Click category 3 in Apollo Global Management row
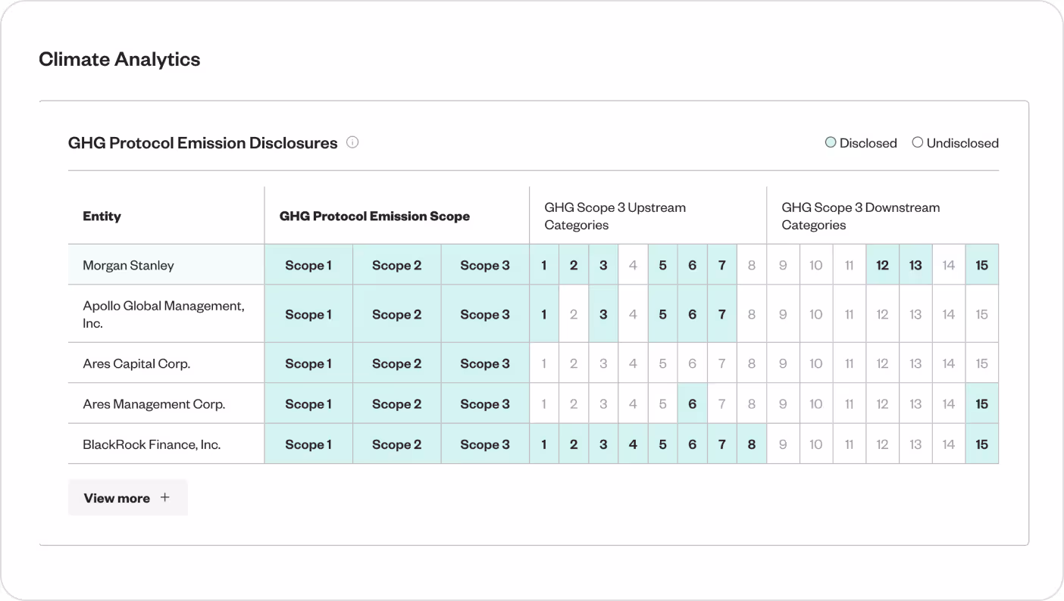This screenshot has height=601, width=1064. tap(603, 314)
